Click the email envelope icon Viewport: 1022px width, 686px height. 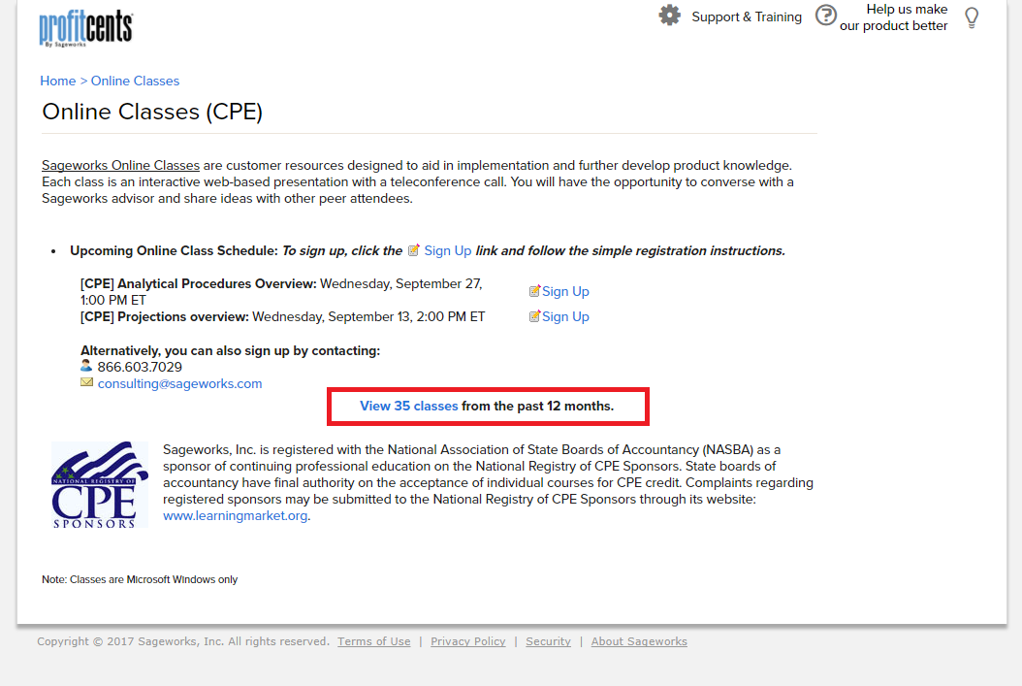tap(86, 382)
